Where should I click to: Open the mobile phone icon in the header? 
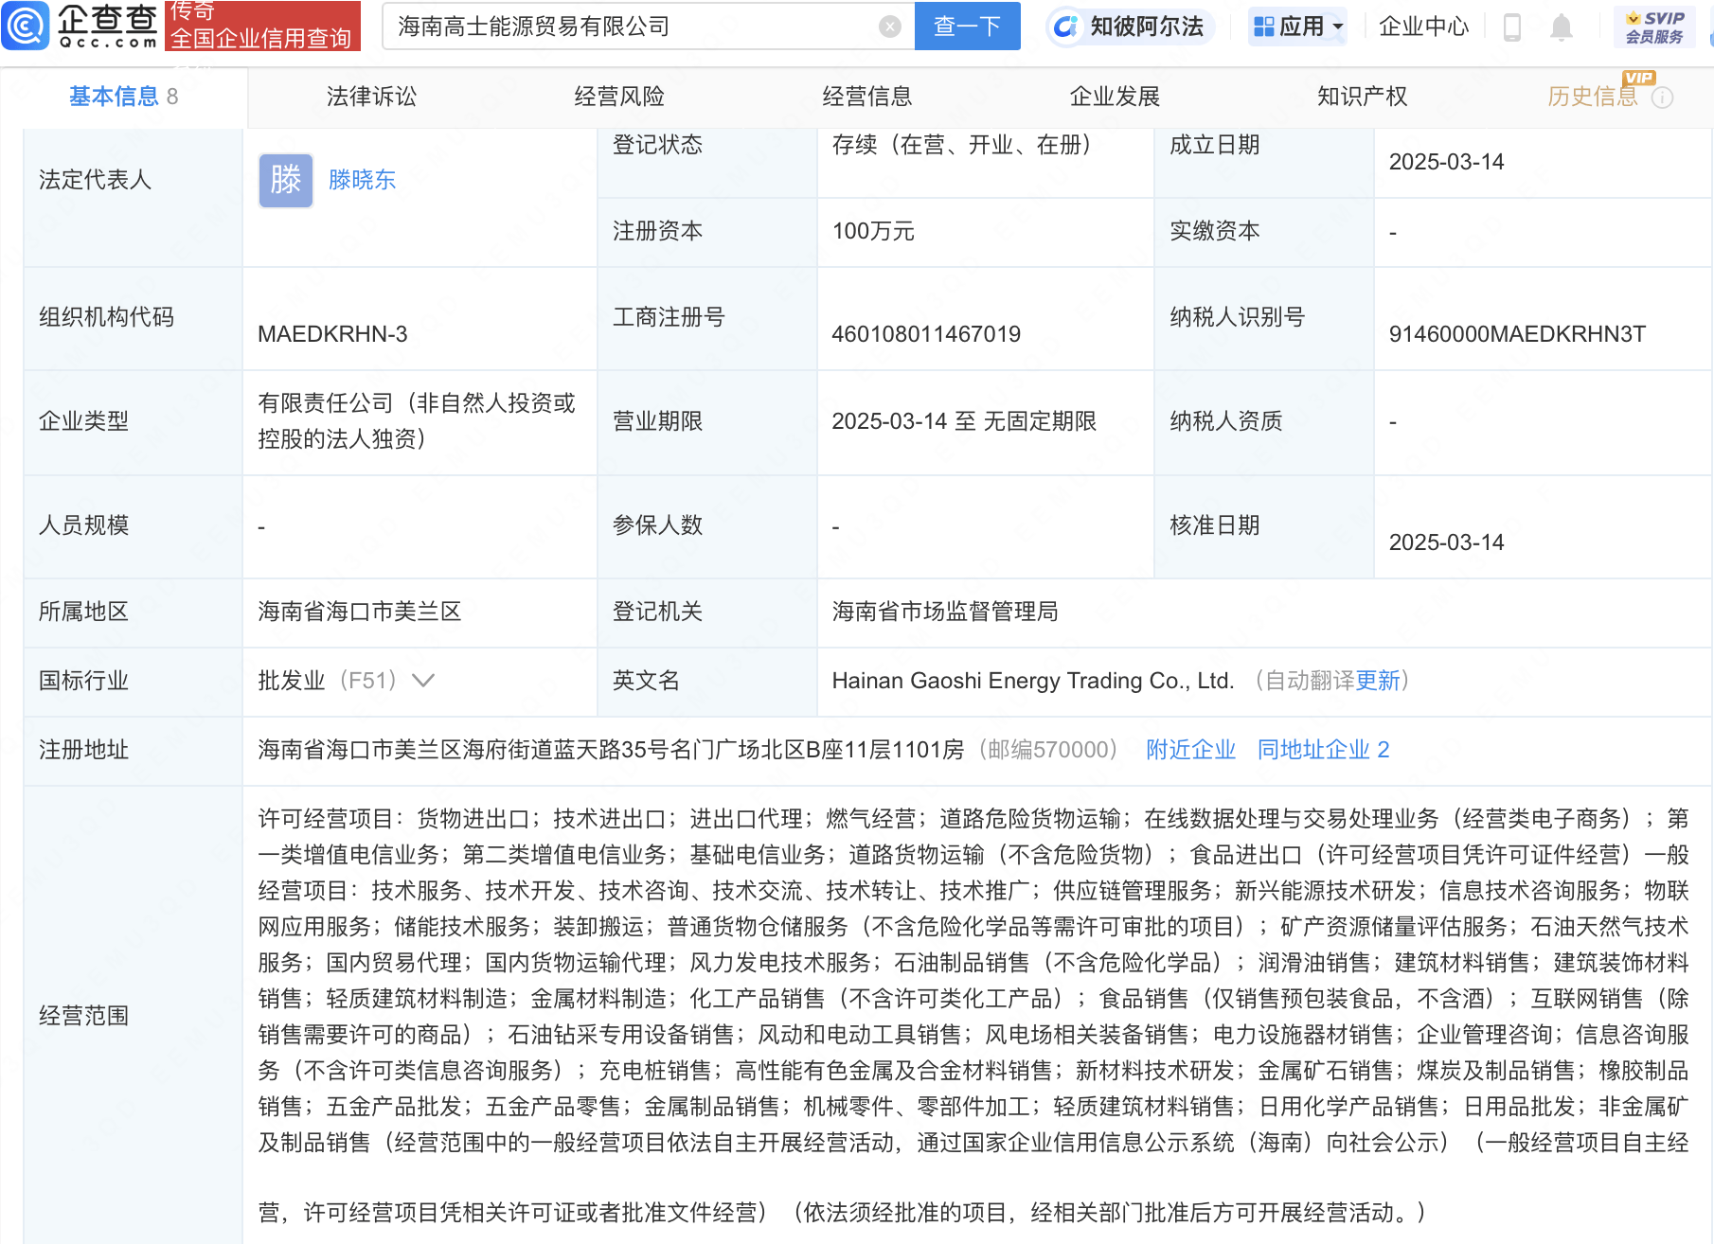click(x=1512, y=27)
